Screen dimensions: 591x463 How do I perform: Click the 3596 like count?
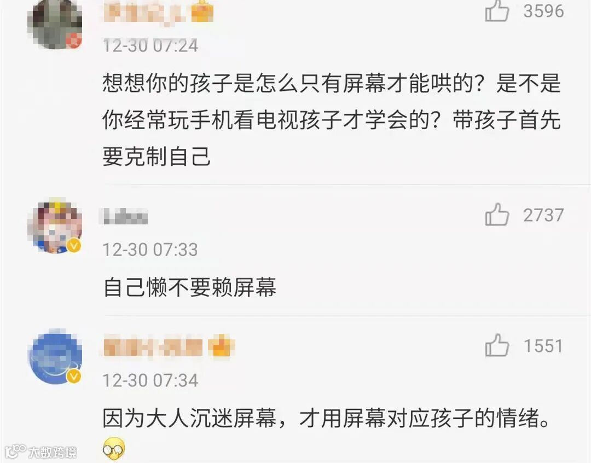coord(543,11)
